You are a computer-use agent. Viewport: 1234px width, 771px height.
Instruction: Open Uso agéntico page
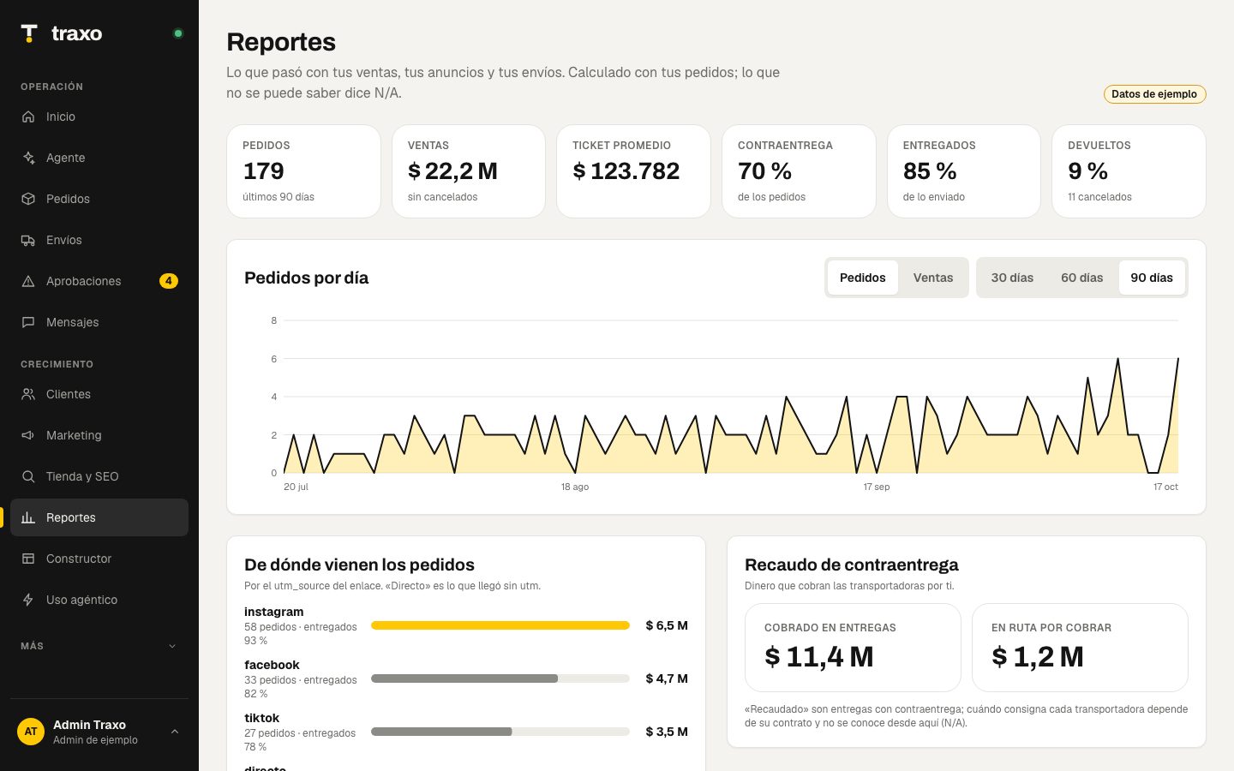[99, 600]
